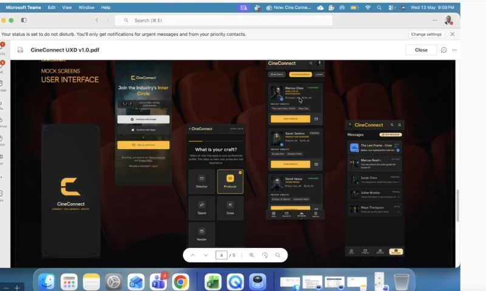
Task: Close the CineConnect PDF viewer
Action: tap(421, 50)
